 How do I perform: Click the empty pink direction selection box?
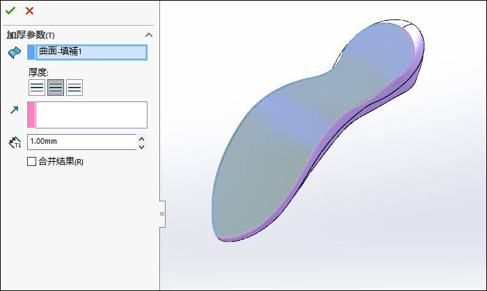91,115
